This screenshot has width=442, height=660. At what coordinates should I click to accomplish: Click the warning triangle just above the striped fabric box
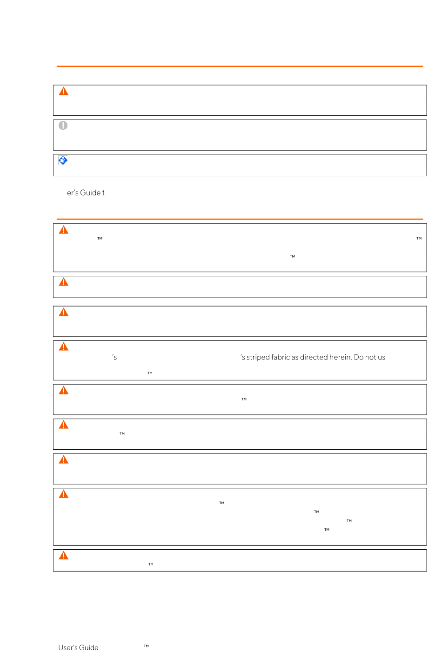point(64,312)
